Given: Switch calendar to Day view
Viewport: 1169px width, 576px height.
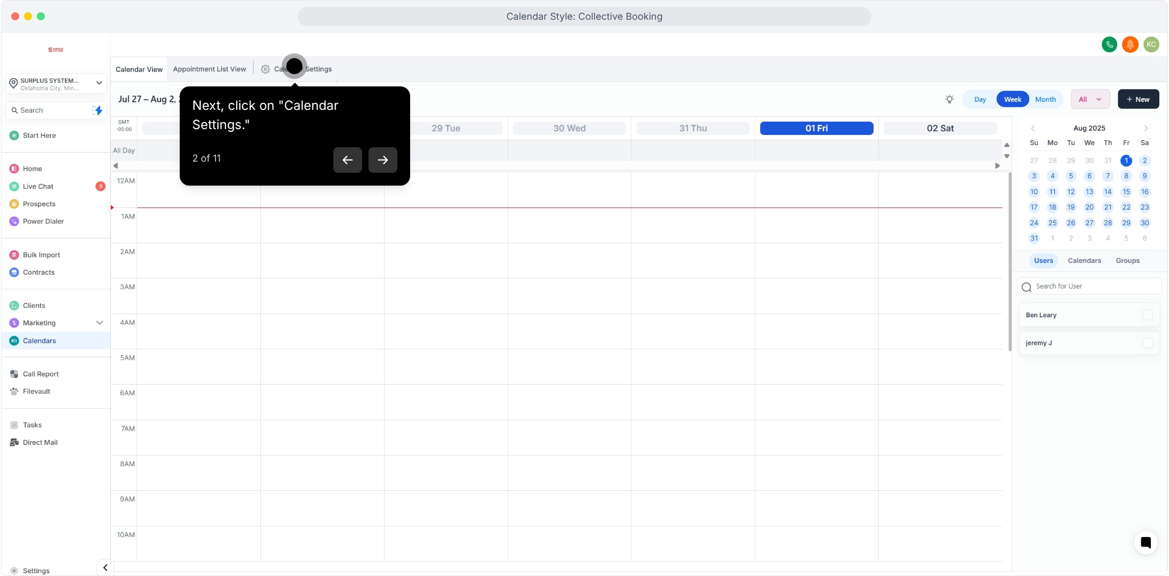Looking at the screenshot, I should coord(980,99).
